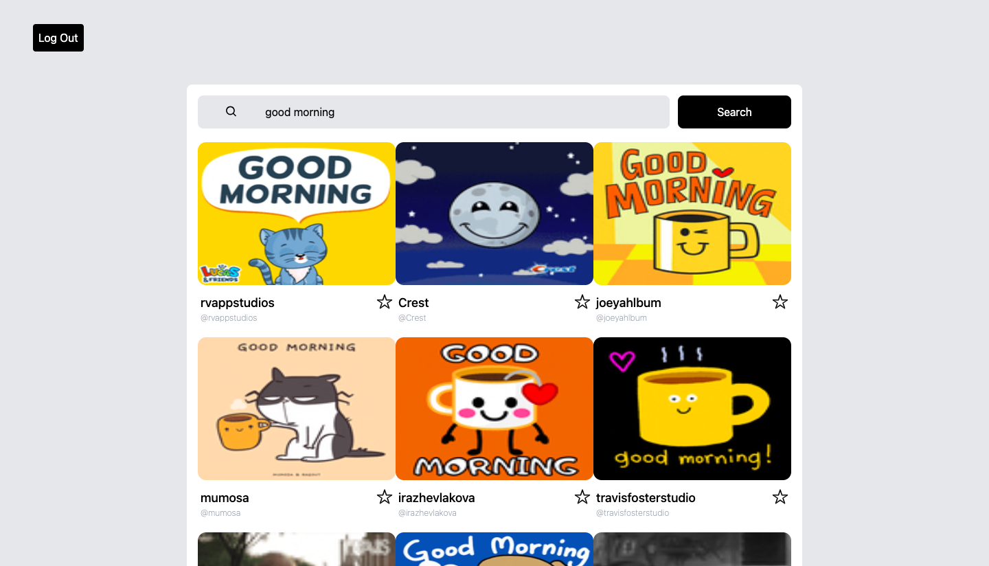Open the @rvappstudios profile link
The width and height of the screenshot is (989, 566).
click(x=229, y=317)
